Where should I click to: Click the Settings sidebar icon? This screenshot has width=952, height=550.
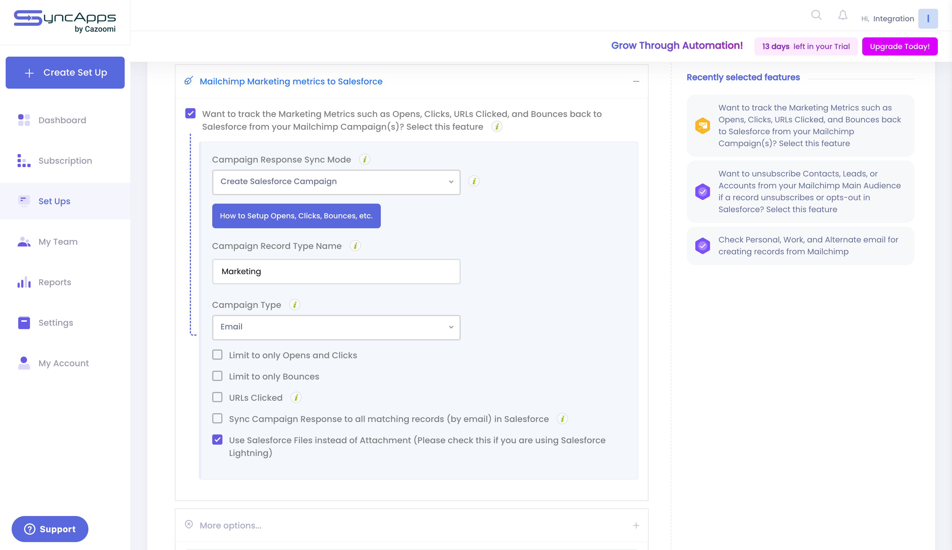(x=24, y=323)
